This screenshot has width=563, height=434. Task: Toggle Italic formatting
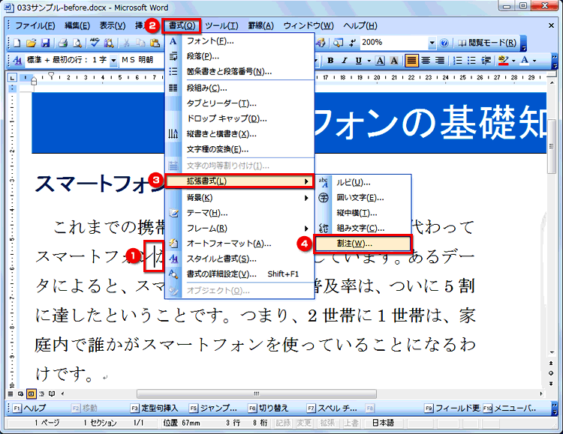(345, 60)
